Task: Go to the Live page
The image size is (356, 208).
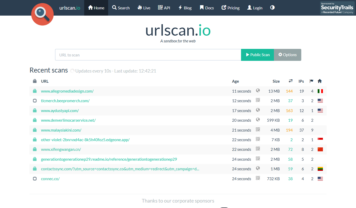Action: [144, 8]
